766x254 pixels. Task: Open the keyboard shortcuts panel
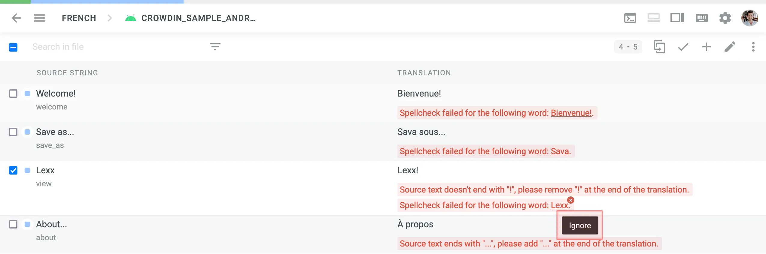click(x=701, y=18)
